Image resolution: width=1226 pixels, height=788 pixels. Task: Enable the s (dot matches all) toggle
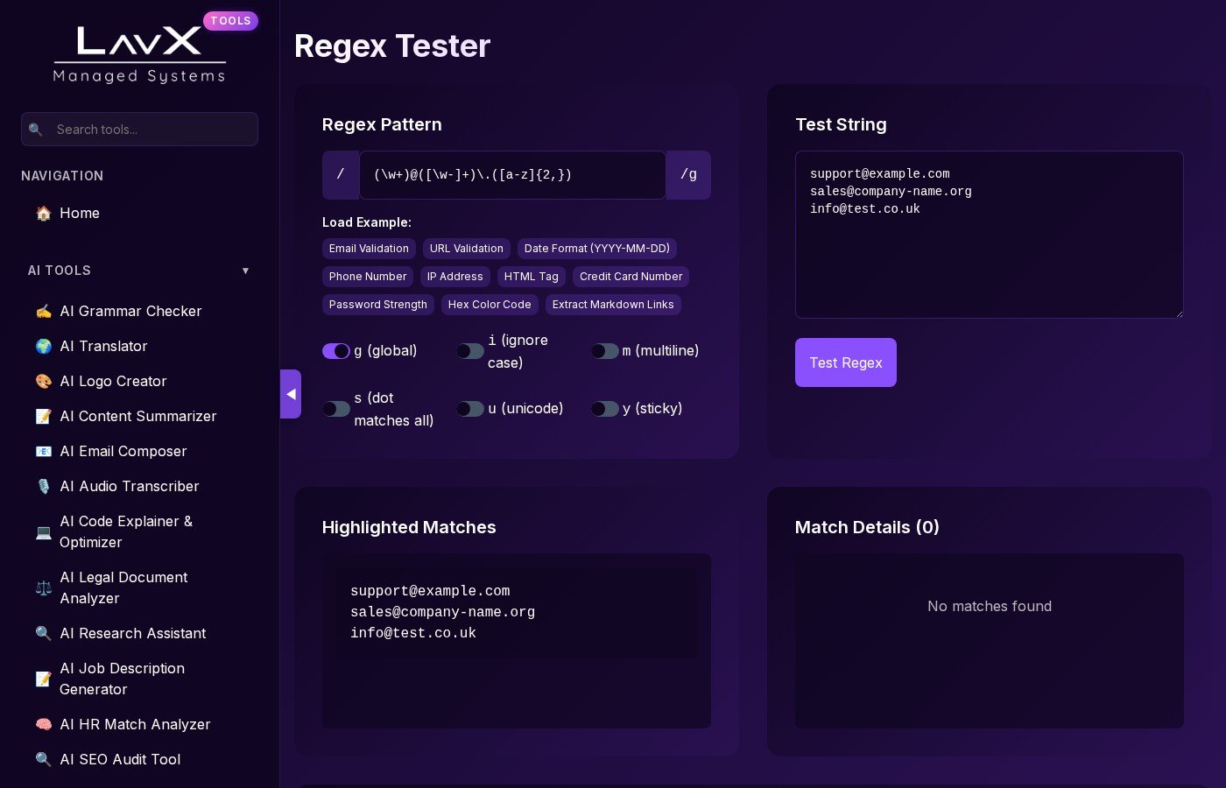336,409
